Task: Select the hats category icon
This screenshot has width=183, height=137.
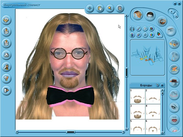Action: pos(174,81)
